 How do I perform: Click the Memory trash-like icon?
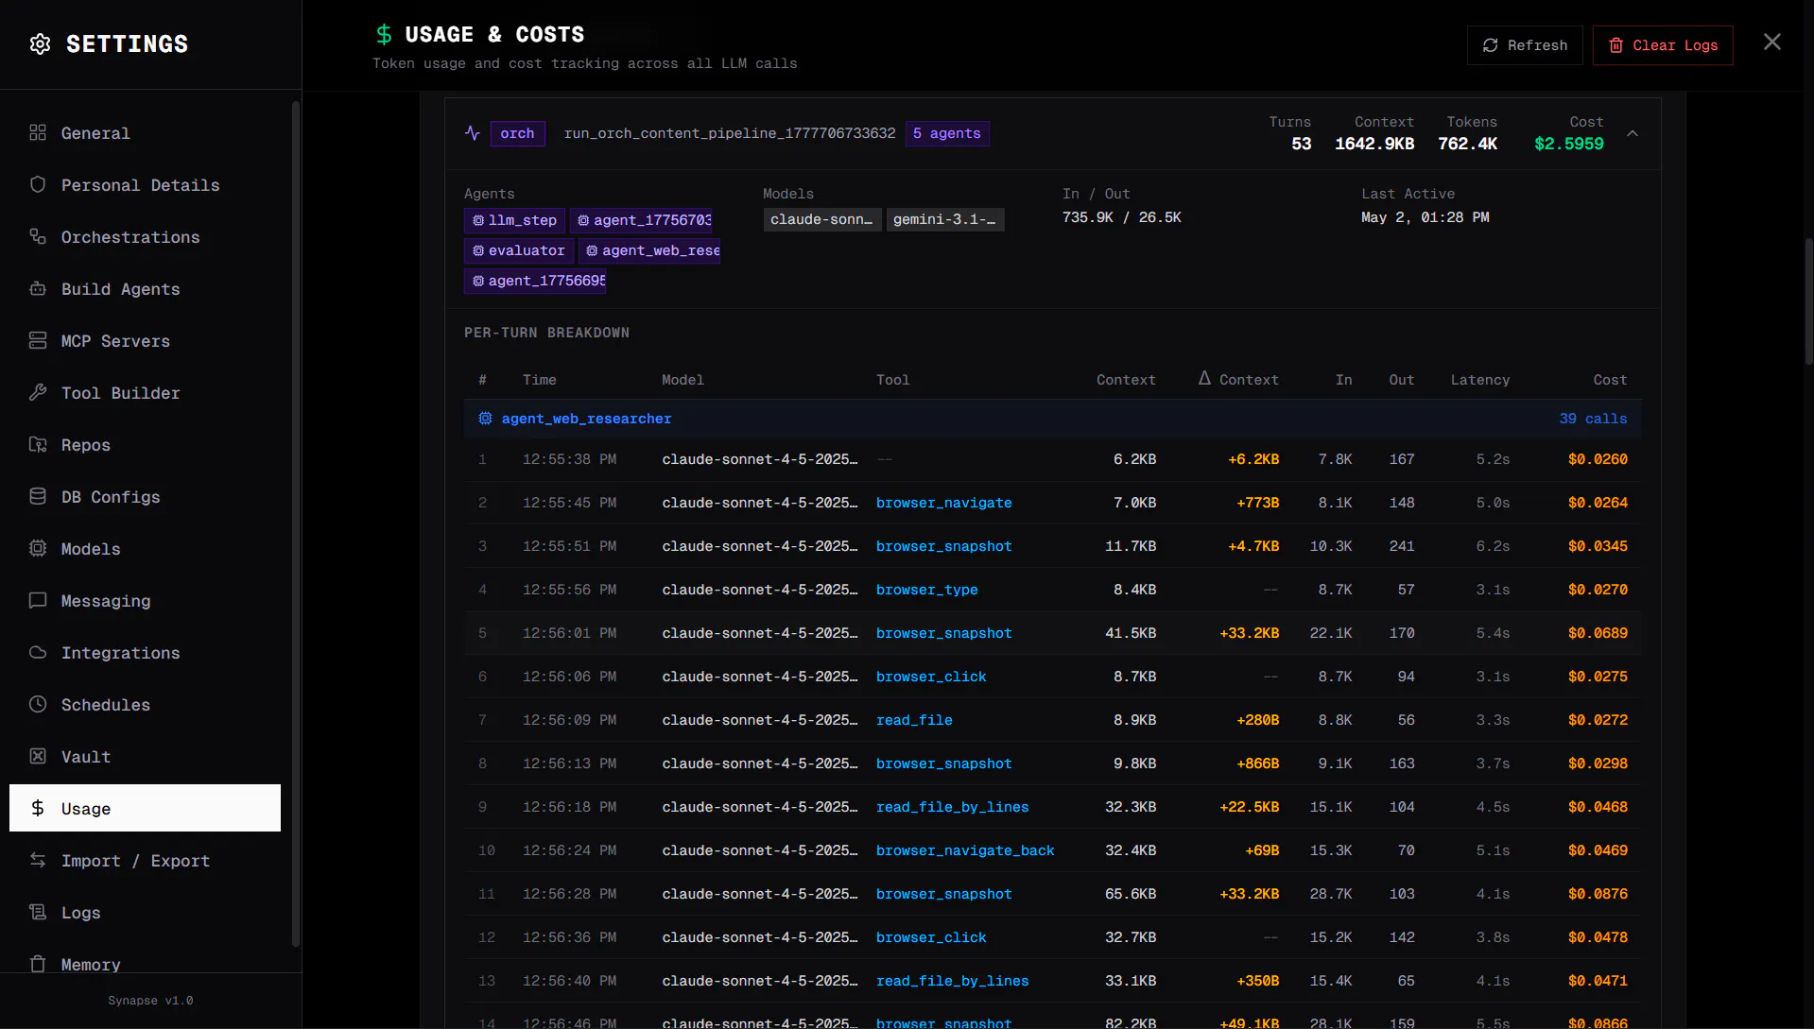pos(38,964)
